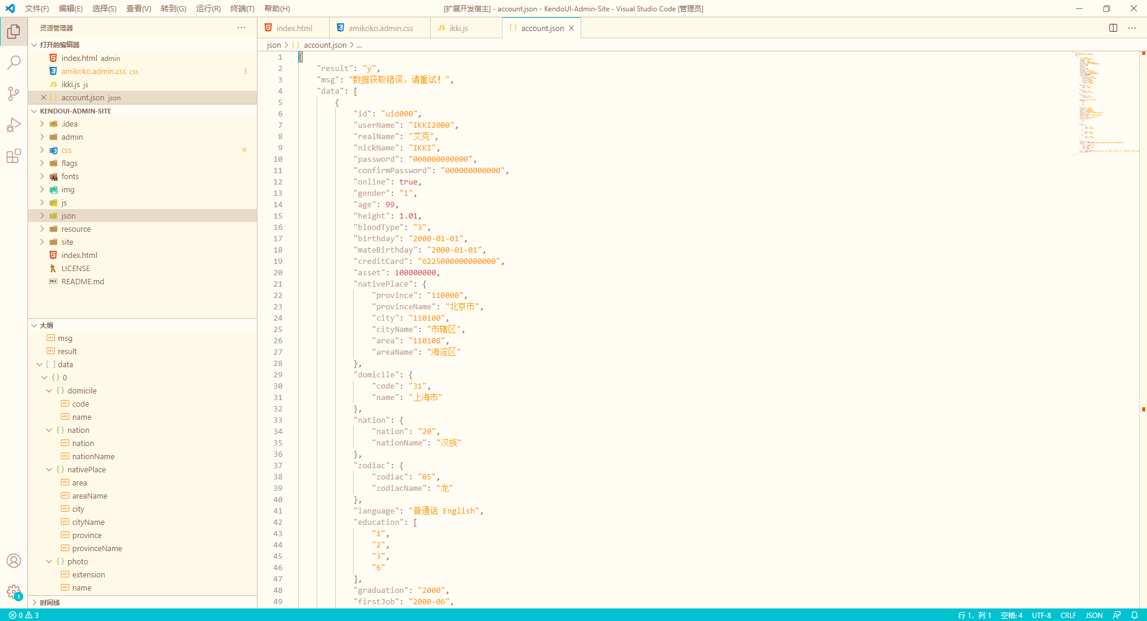Viewport: 1147px width, 621px height.
Task: Expand the css folder
Action: point(142,150)
